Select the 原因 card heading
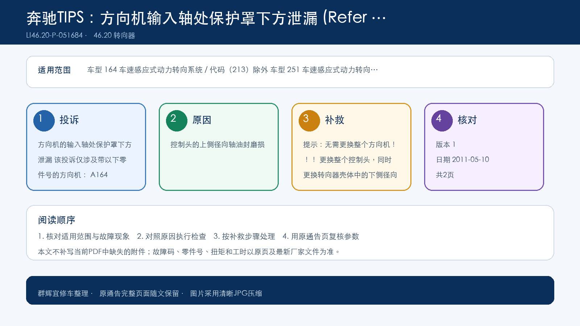Viewport: 580px width, 326px height. [x=202, y=120]
